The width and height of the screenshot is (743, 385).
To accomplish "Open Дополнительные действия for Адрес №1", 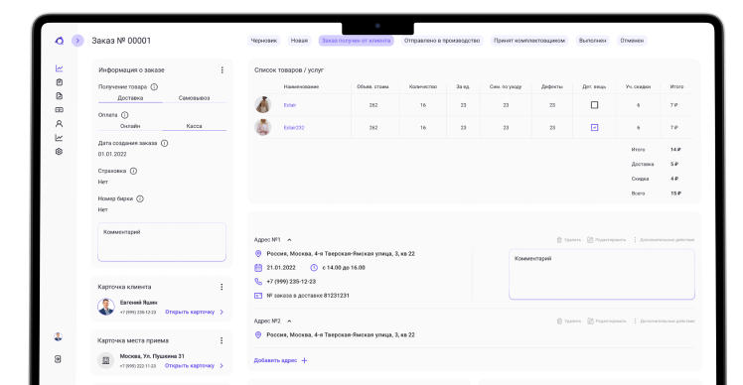I will pos(664,240).
